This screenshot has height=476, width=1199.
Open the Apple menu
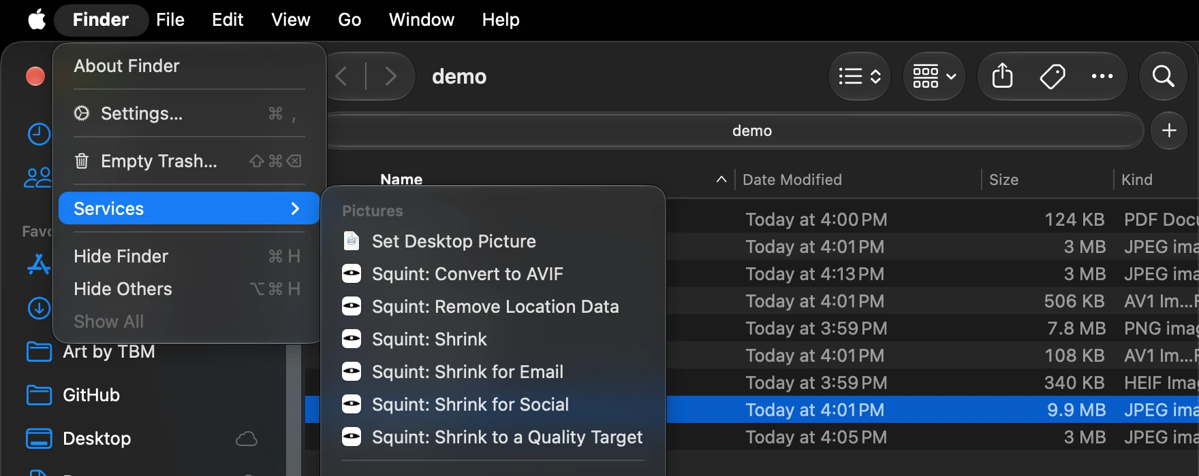37,20
